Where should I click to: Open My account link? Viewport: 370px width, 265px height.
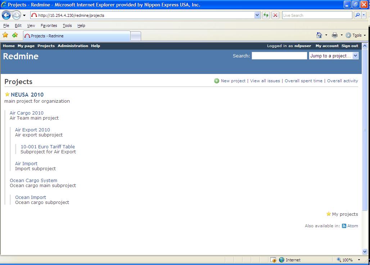pos(327,46)
